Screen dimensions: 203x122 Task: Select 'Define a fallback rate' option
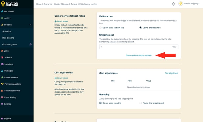coord(141,28)
